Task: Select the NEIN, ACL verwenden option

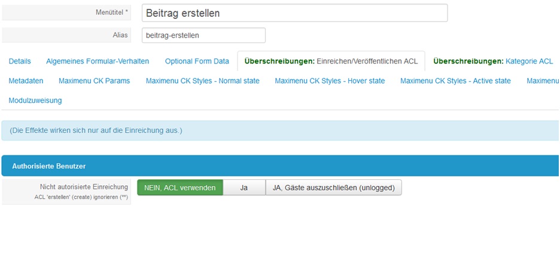Action: tap(180, 188)
